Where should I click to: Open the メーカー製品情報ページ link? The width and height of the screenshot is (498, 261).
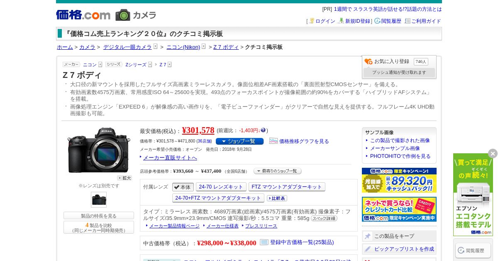[174, 226]
